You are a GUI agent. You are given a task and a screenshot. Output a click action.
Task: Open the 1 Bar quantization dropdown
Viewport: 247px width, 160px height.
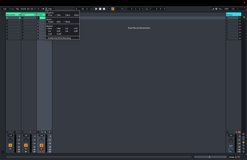[x=51, y=9]
